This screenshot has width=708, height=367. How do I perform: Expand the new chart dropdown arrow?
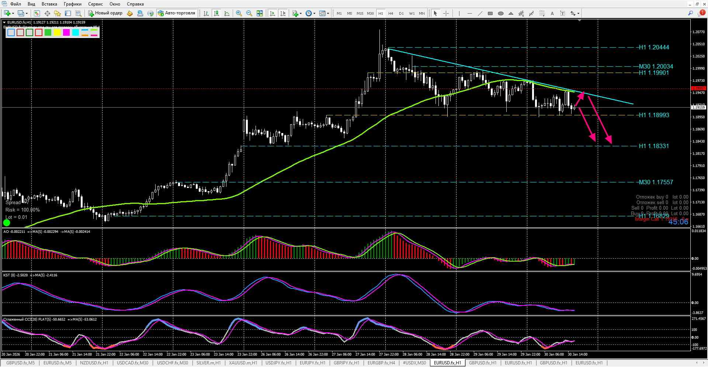(x=13, y=14)
